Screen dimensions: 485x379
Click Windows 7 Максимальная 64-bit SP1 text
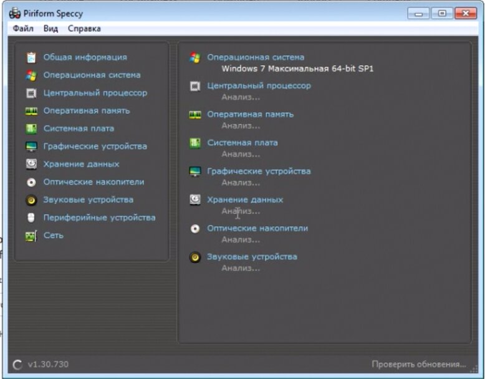(x=297, y=69)
